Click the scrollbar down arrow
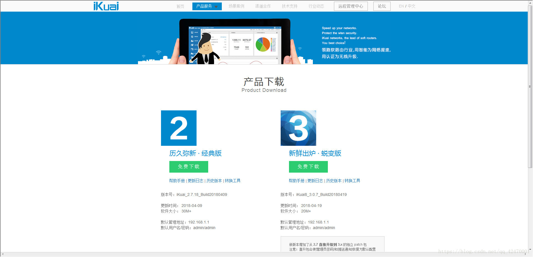533x257 pixels. pos(530,249)
